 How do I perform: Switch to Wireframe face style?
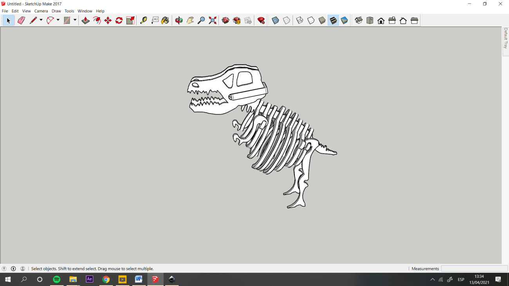point(300,21)
